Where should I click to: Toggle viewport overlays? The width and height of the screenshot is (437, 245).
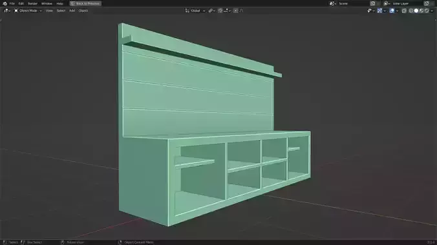click(392, 10)
